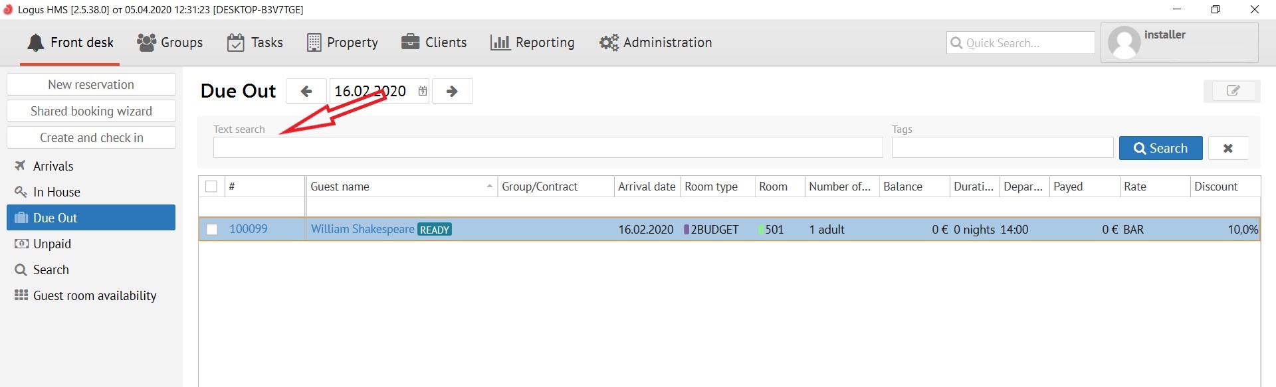This screenshot has width=1276, height=387.
Task: Advance to next day with right arrow
Action: coord(452,92)
